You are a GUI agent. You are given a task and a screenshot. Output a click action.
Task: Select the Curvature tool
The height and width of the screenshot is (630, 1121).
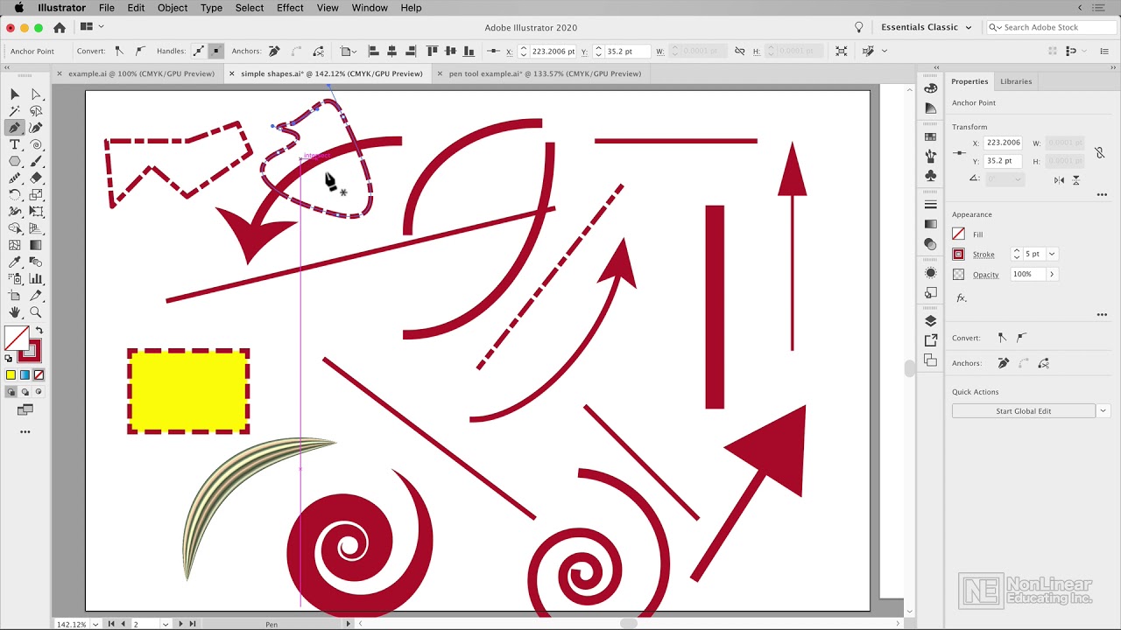click(36, 128)
